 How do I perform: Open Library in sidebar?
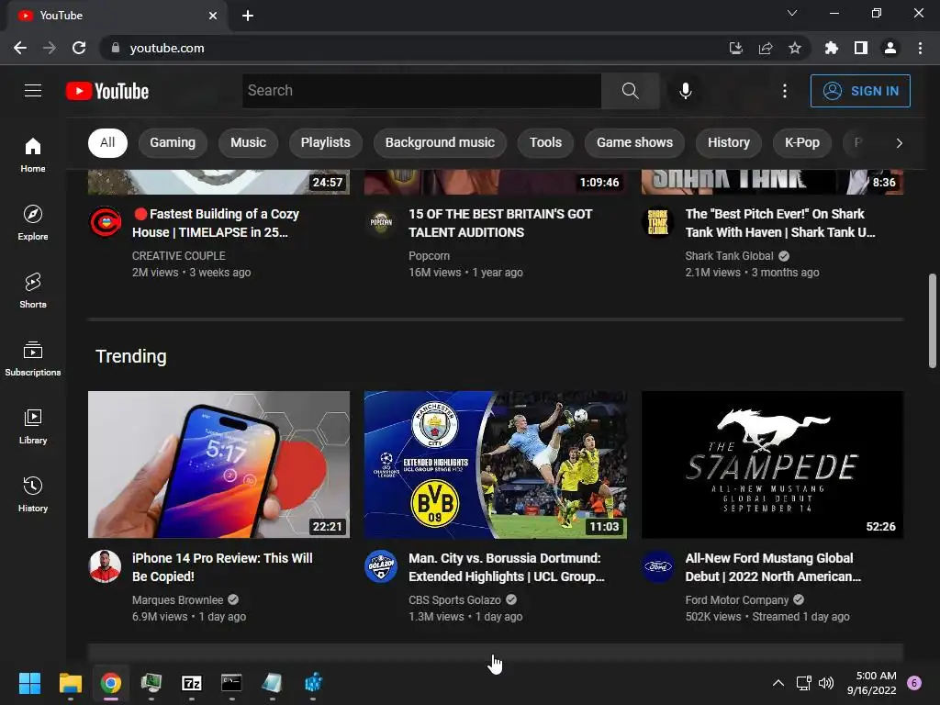[33, 426]
